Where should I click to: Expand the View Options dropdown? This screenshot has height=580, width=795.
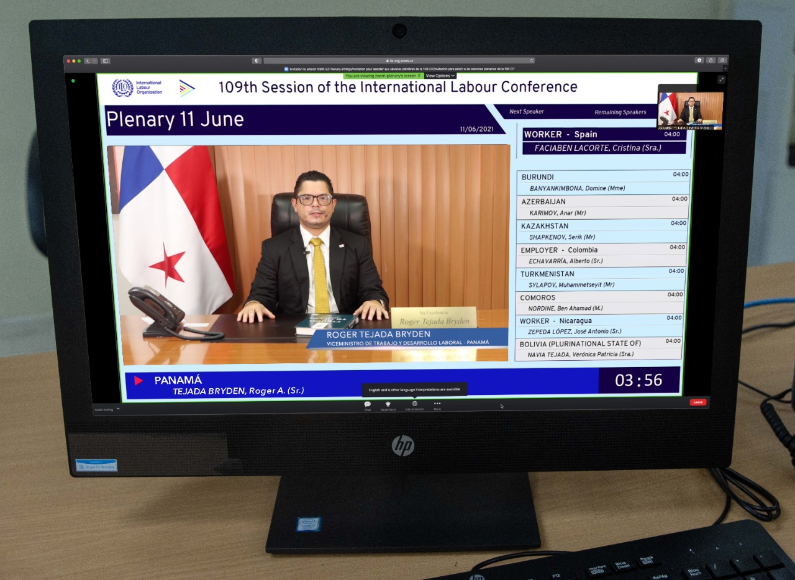click(440, 76)
